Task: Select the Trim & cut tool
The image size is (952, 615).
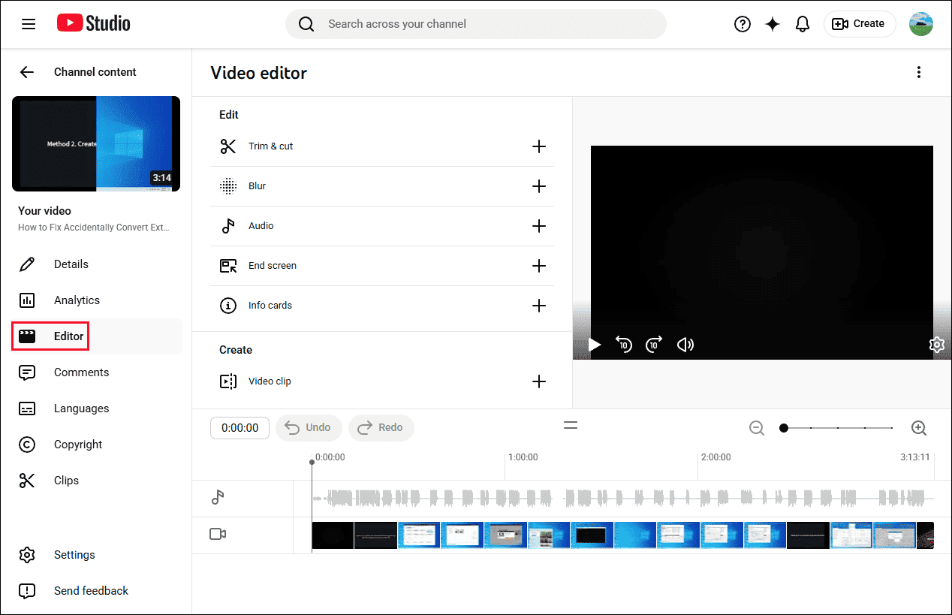Action: (270, 146)
